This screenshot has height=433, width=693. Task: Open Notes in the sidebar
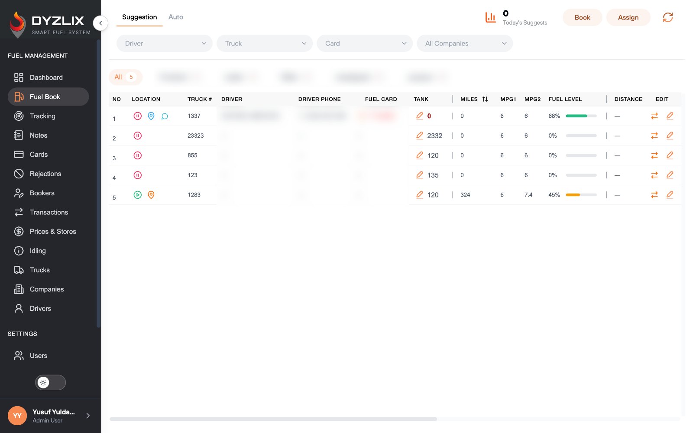48,135
